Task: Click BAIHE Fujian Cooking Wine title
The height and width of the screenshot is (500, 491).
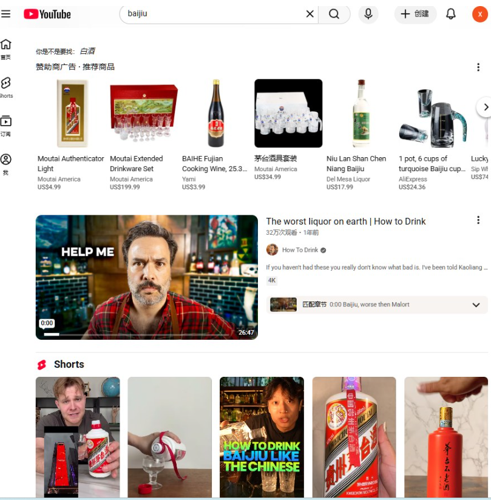Action: tap(214, 164)
